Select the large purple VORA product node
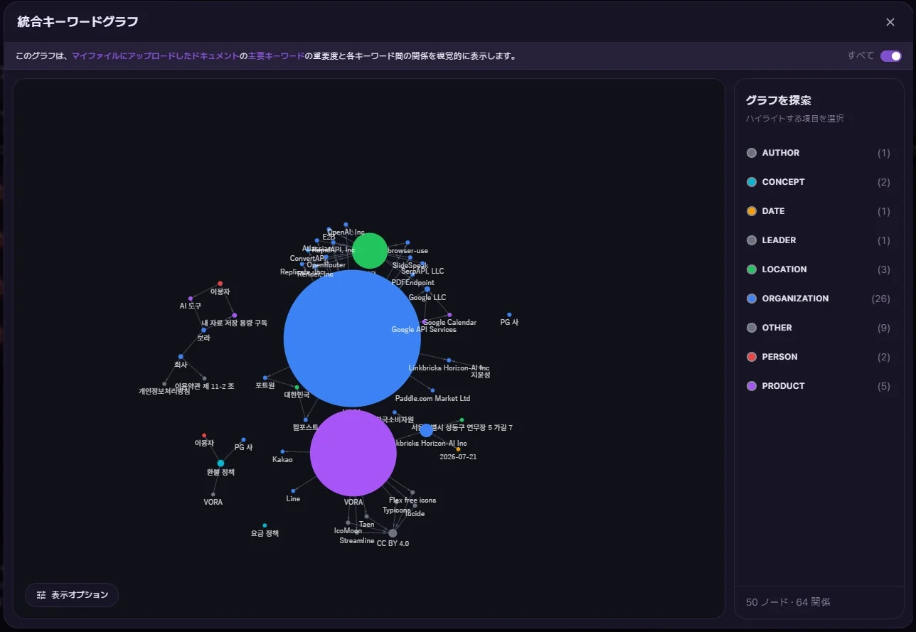The width and height of the screenshot is (916, 632). [353, 453]
